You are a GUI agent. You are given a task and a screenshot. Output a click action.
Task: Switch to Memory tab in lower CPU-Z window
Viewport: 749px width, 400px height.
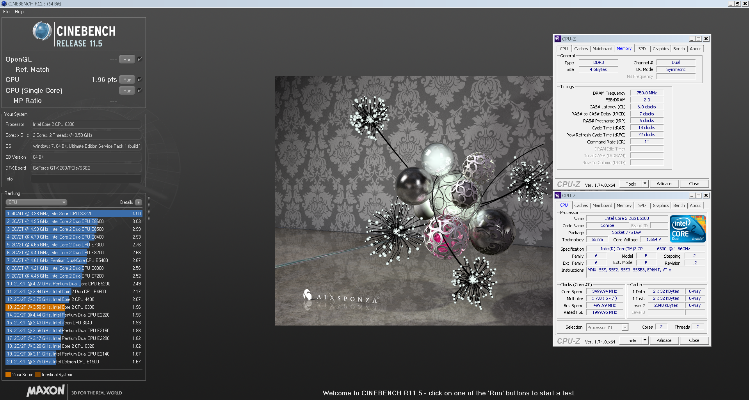pyautogui.click(x=624, y=205)
